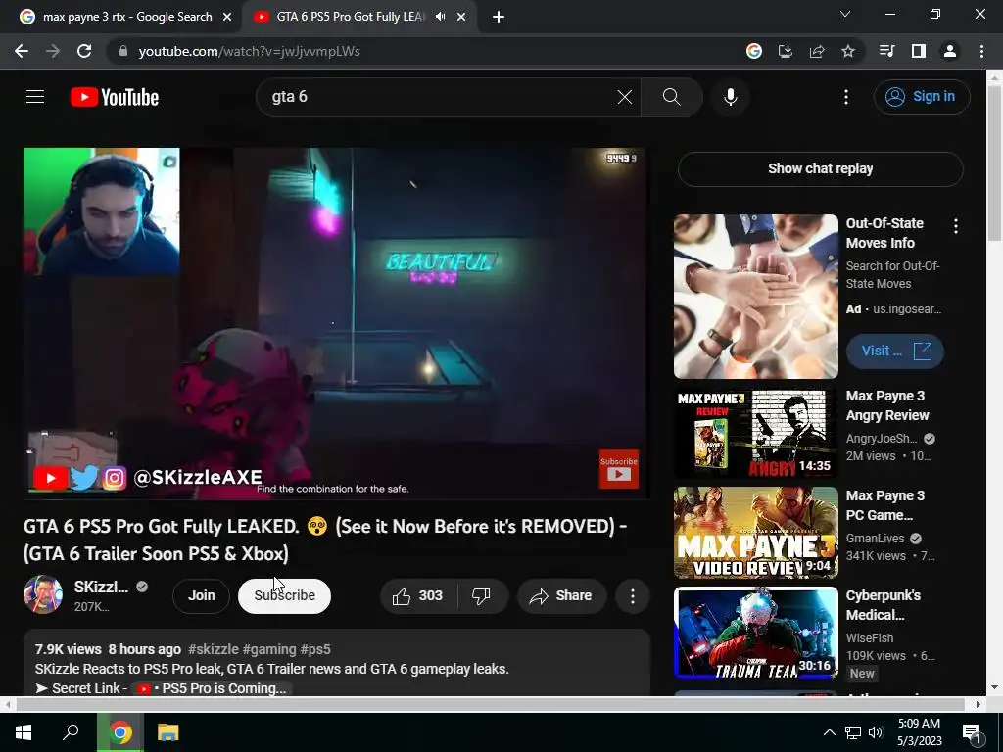Screen dimensions: 1003x752
Task: Click the install/download icon in address bar
Action: coord(785,51)
